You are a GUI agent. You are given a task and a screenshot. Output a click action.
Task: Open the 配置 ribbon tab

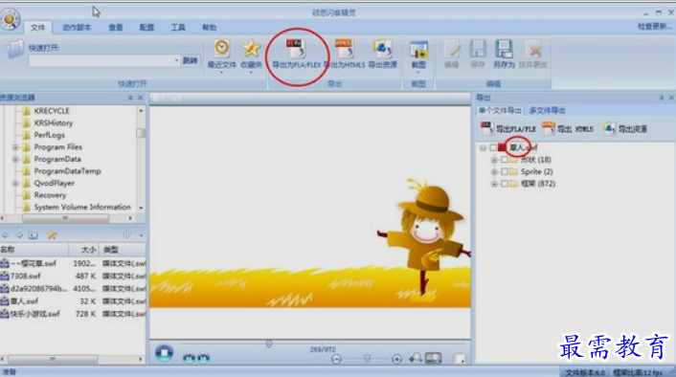tap(146, 28)
